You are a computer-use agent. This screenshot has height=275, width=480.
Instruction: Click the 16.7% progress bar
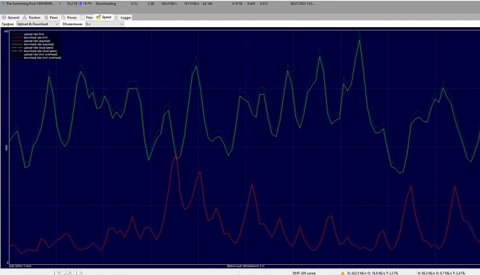(84, 4)
